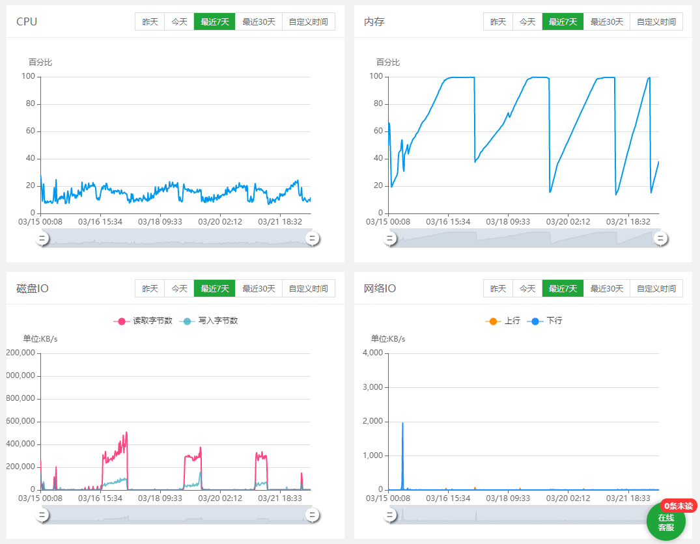Screen dimensions: 700x544
Task: Select 昨天 tab in 网络IO panel
Action: click(498, 289)
